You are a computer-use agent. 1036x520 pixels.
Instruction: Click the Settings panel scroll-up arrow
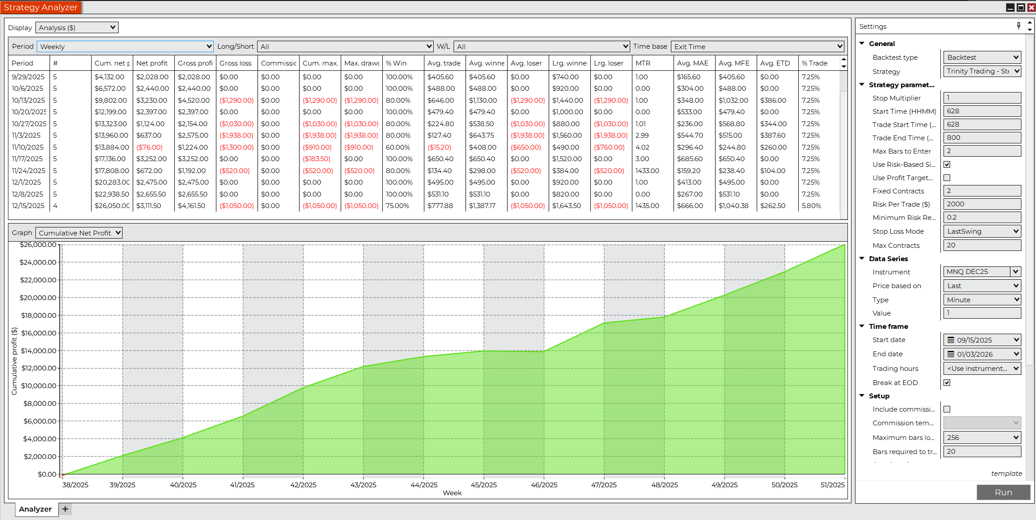(x=1030, y=22)
